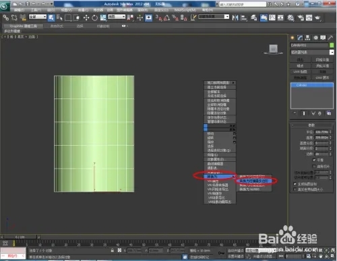Screen dimensions: 337x261
Task: Open the Render Setup dialog
Action: [x=301, y=18]
